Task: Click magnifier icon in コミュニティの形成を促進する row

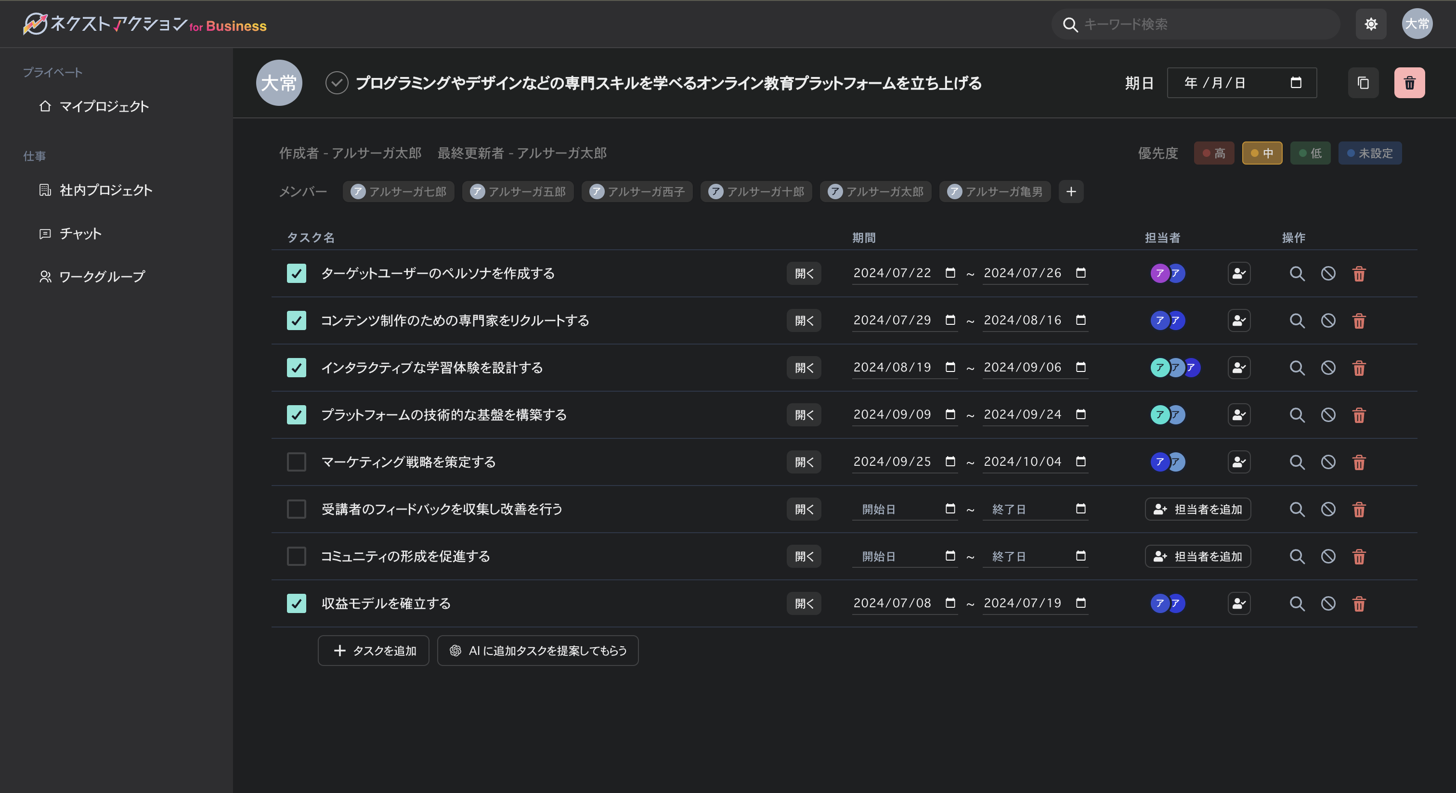Action: tap(1297, 557)
